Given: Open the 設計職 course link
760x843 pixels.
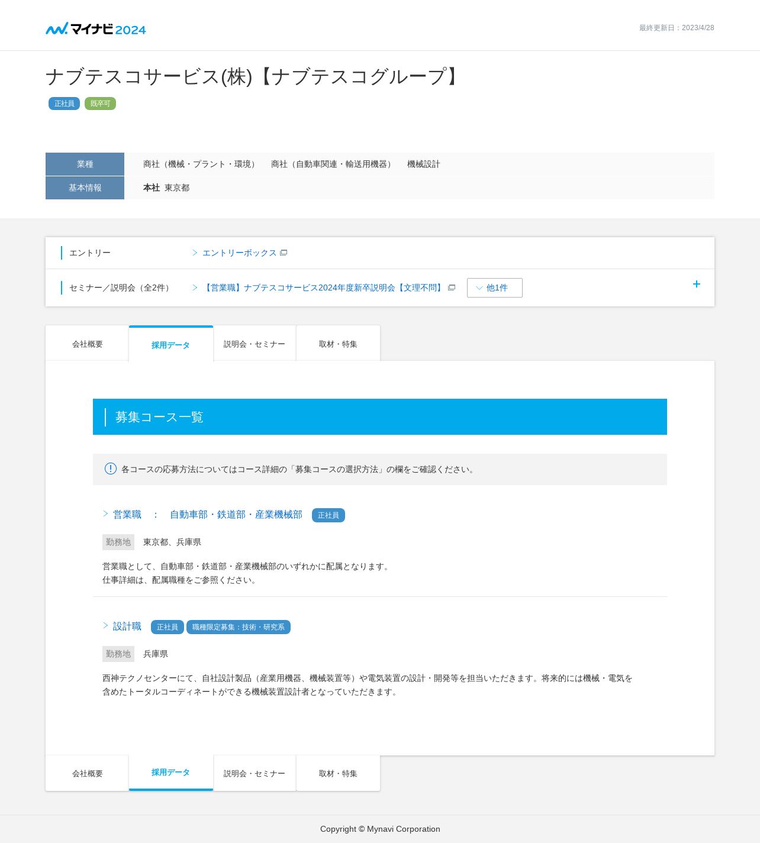Looking at the screenshot, I should pos(127,626).
